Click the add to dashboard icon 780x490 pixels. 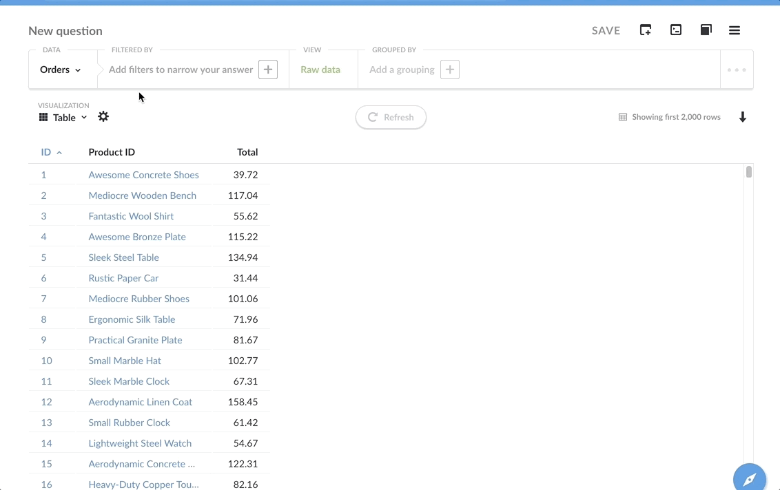(646, 30)
